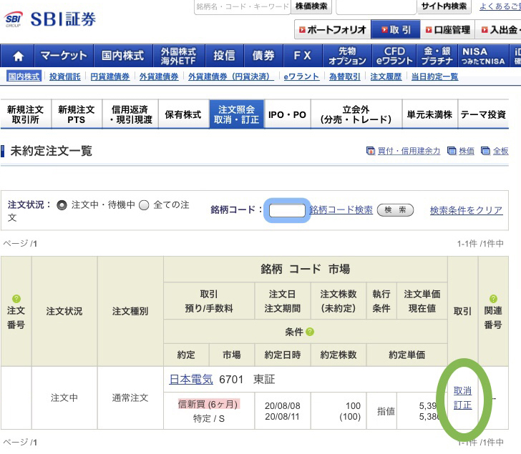The height and width of the screenshot is (454, 521).
Task: Go to the SBI証券 logo home
Action: click(x=51, y=19)
